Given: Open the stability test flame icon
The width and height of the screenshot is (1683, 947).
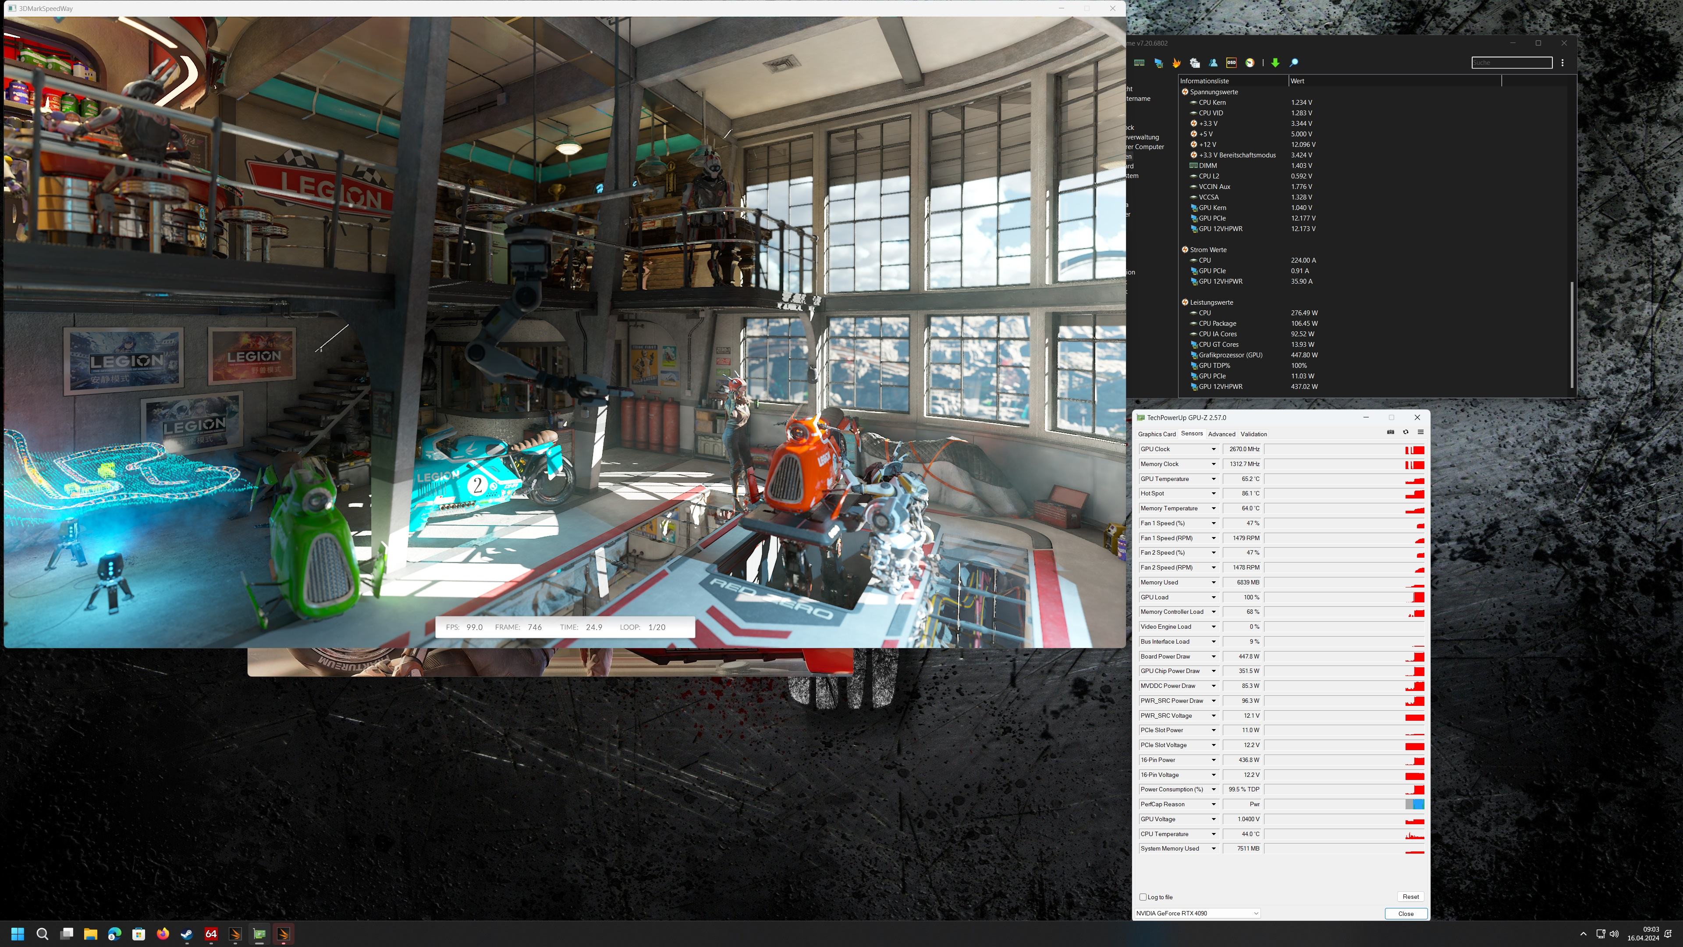Looking at the screenshot, I should click(x=1176, y=63).
